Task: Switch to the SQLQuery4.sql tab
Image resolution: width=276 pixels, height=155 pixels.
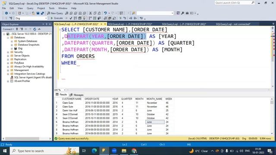Action: (130, 24)
